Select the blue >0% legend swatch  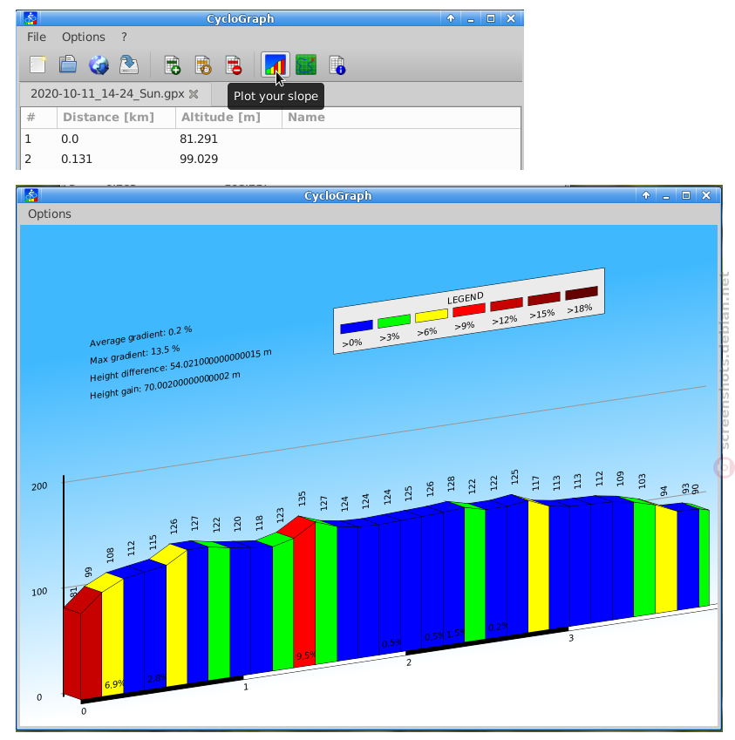point(357,327)
